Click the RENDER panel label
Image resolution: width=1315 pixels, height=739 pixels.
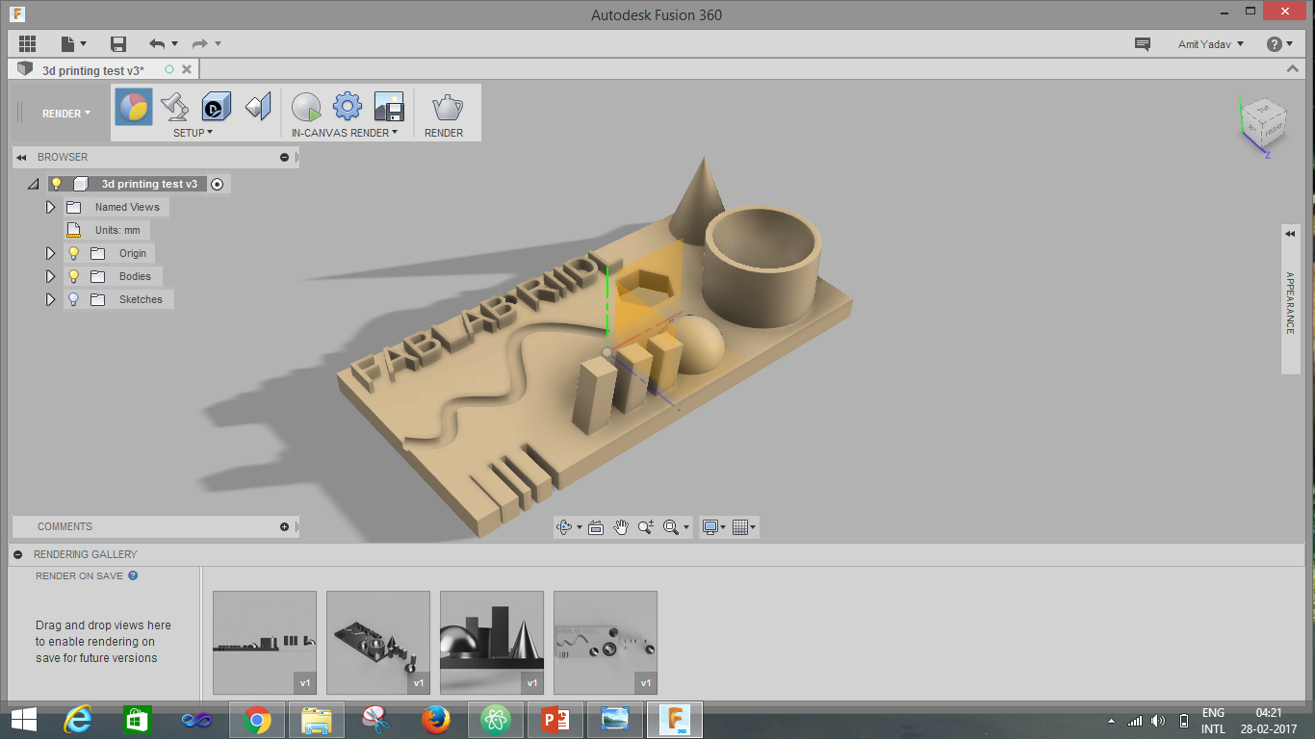[x=444, y=133]
